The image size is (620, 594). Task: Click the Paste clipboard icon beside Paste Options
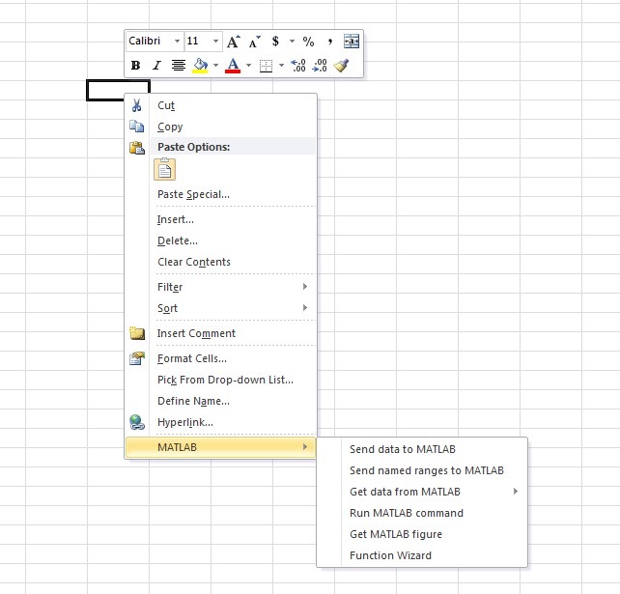click(137, 148)
